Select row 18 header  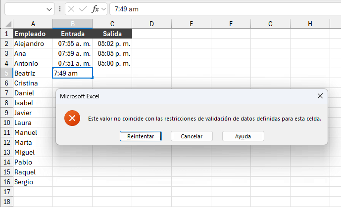point(6,202)
